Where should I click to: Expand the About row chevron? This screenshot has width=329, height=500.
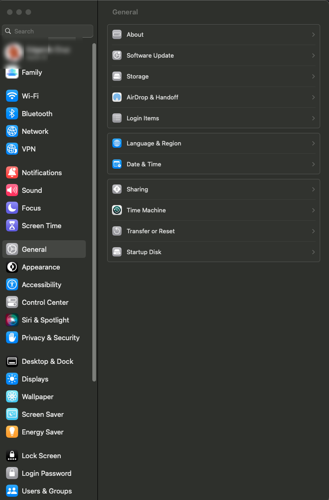(313, 35)
